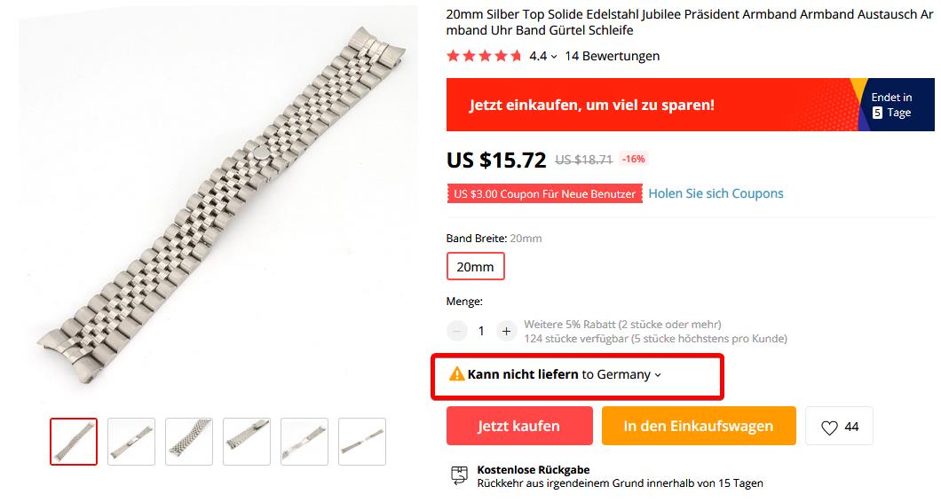Open the Germany shipping destination dropdown
The height and width of the screenshot is (502, 941).
[x=629, y=375]
